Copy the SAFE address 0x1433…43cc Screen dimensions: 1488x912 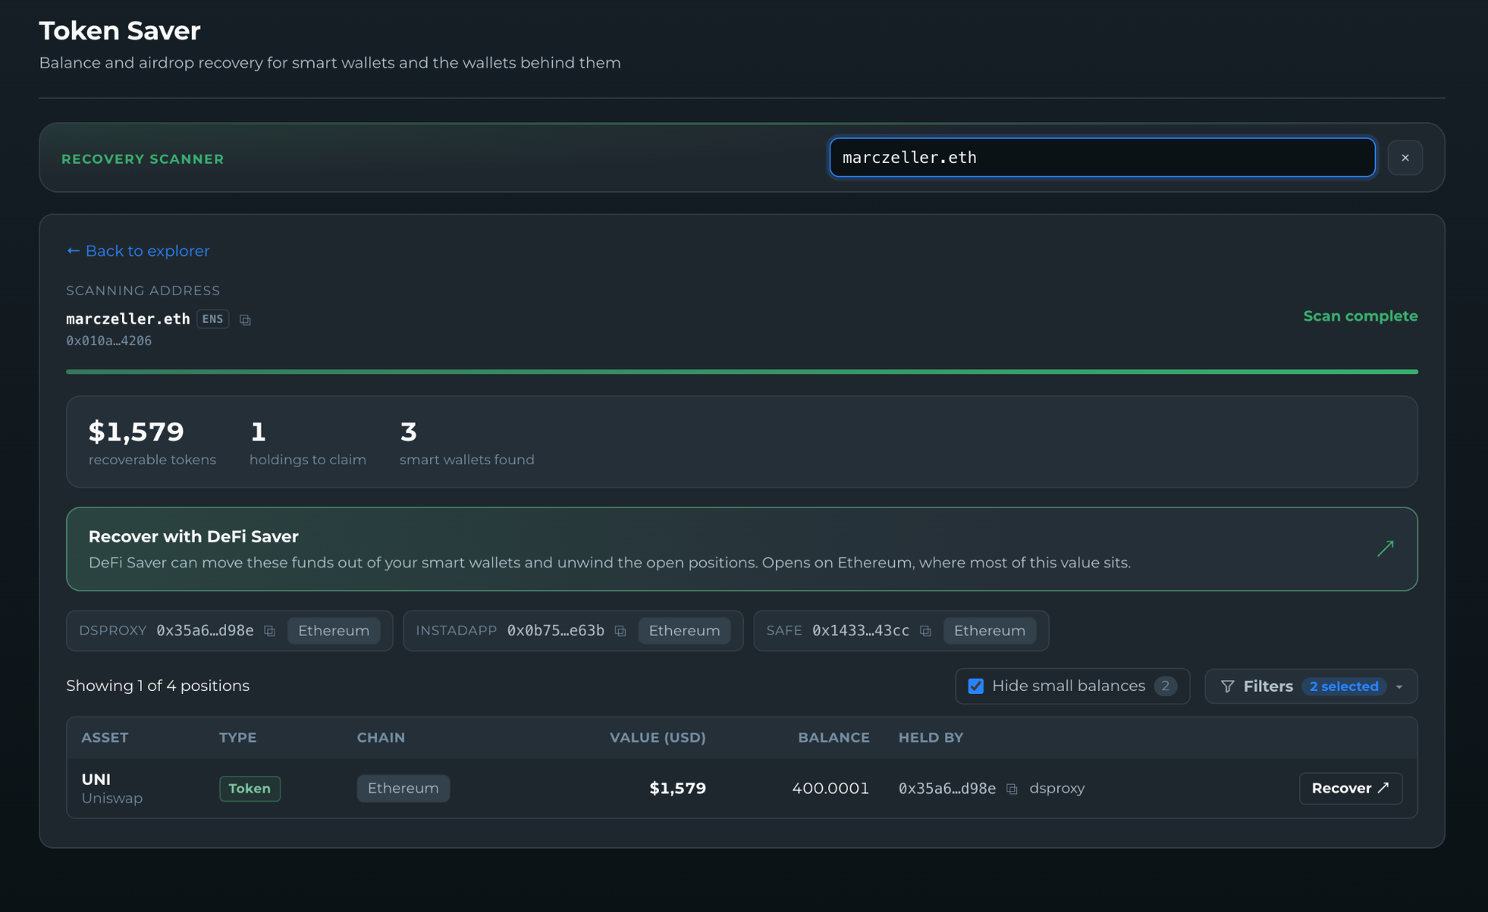pos(926,631)
